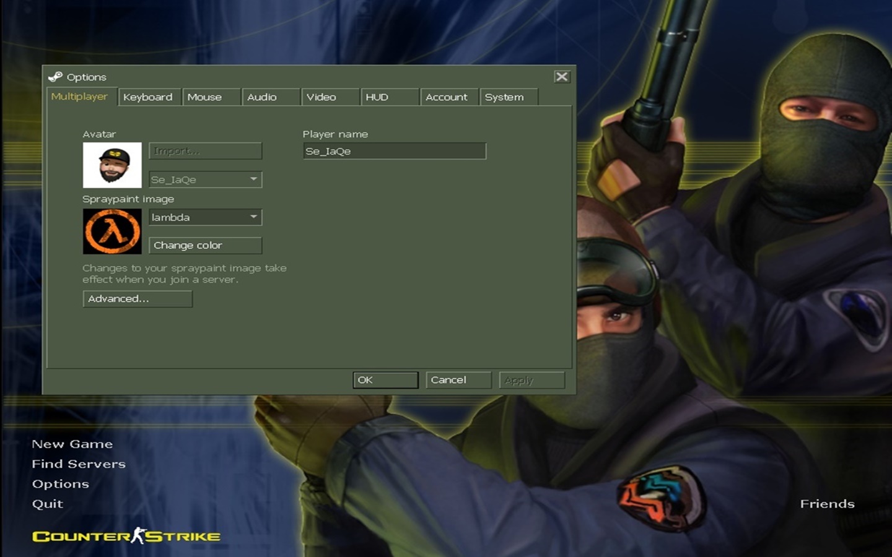Click the Counter-Strike logo
The width and height of the screenshot is (892, 557).
pos(126,536)
